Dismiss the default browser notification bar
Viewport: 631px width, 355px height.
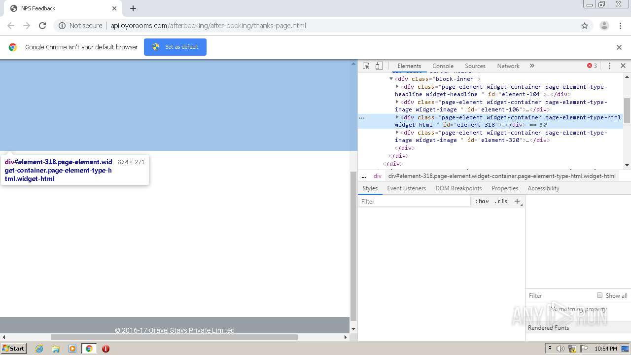619,47
